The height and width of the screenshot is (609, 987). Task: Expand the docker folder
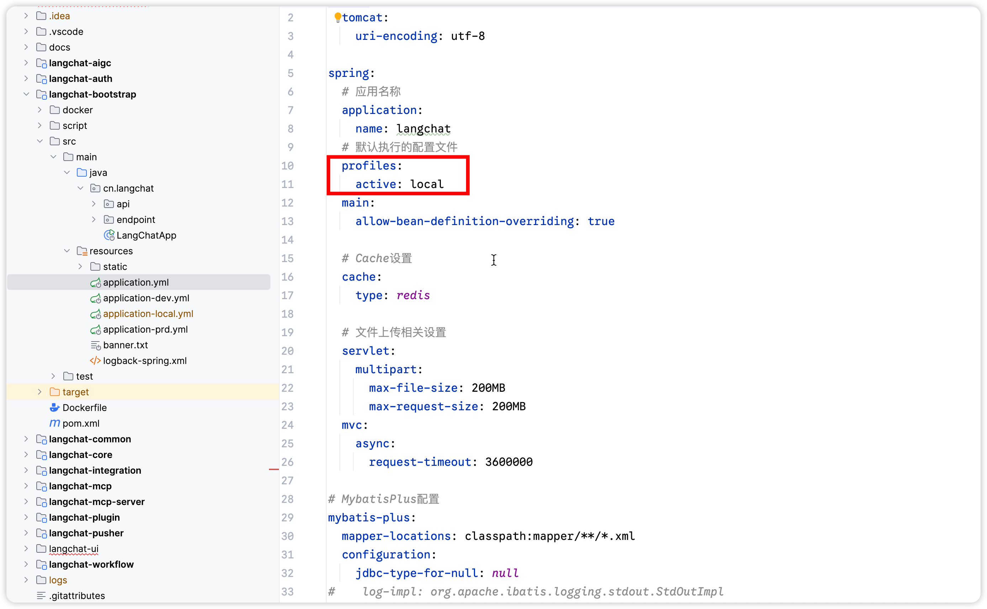tap(39, 110)
